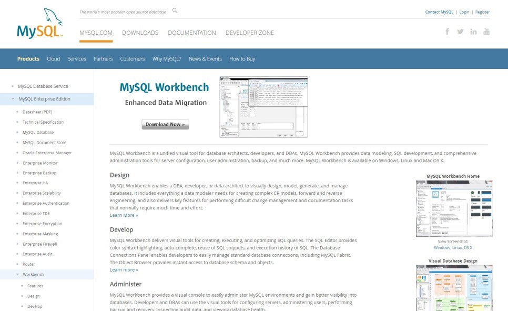Open MySQL Database sidebar link
508x311 pixels.
coord(38,132)
